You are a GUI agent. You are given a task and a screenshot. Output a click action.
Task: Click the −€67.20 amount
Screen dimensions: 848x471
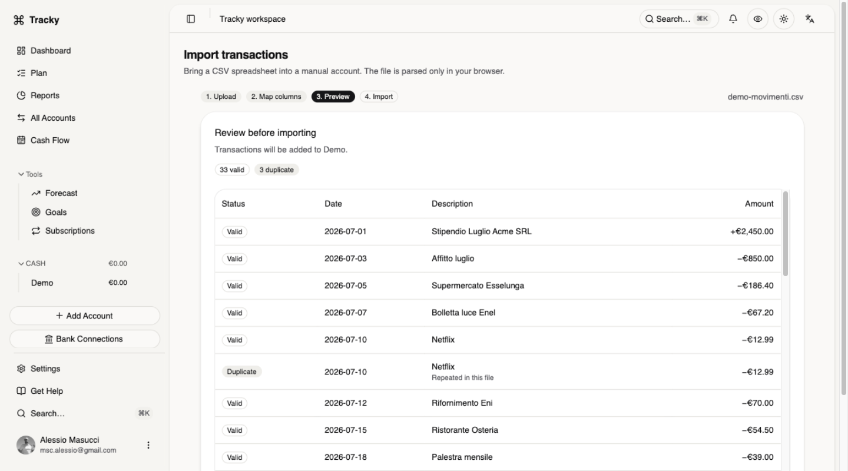tap(758, 313)
